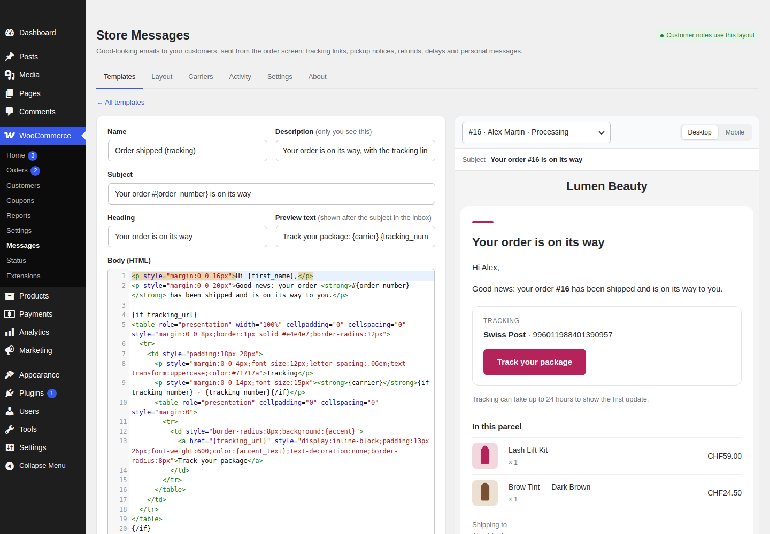Click line 4 '{if tracking_url}' in code editor
This screenshot has height=534, width=770.
click(x=164, y=315)
